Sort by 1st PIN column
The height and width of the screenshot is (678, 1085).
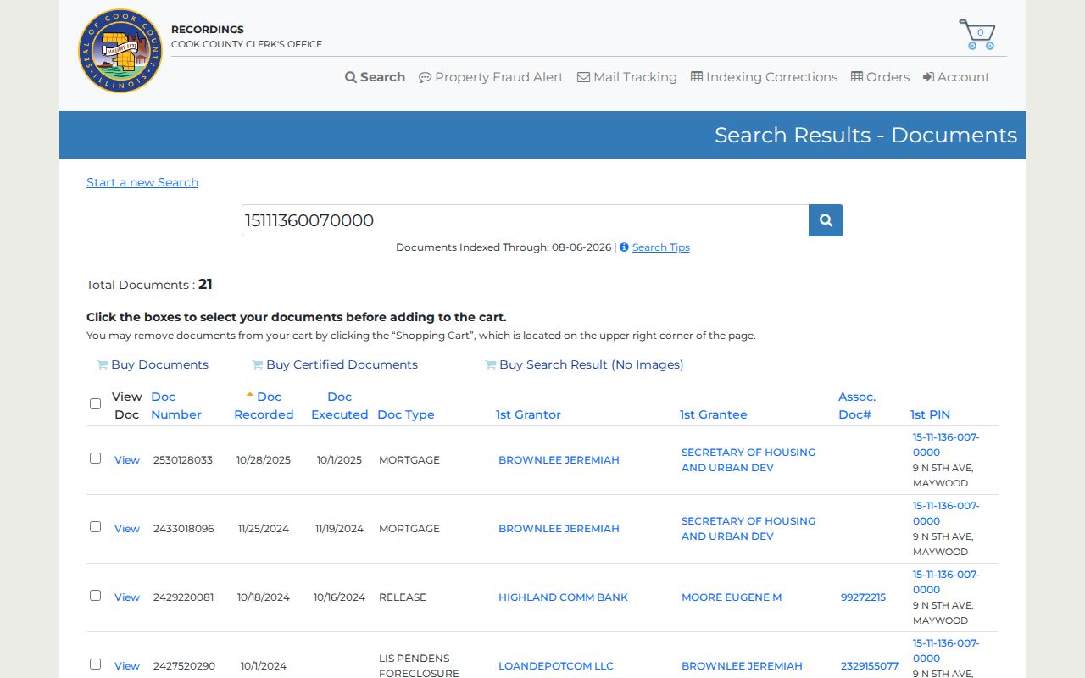pos(930,414)
